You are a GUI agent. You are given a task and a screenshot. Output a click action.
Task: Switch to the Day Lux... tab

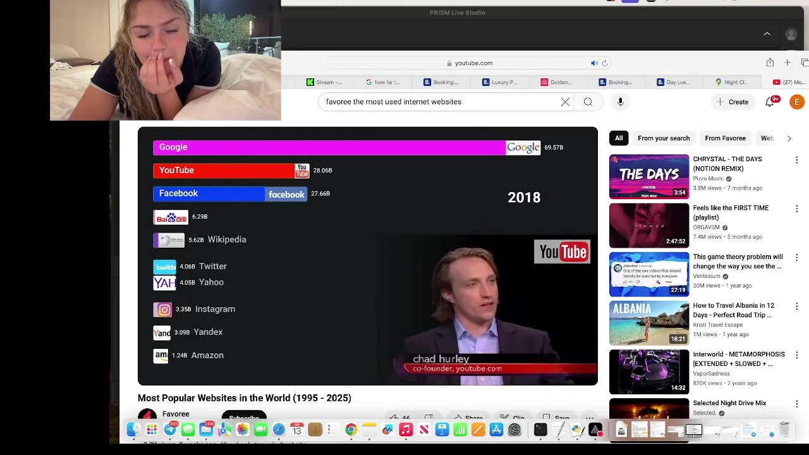(674, 82)
